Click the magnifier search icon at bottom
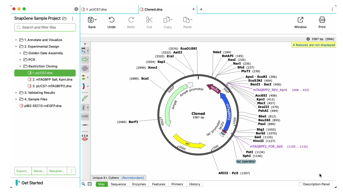This screenshot has height=195, width=343. (83, 184)
